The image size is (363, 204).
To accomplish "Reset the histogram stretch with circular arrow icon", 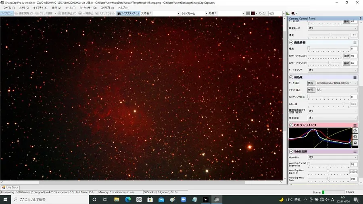I will point(355,137).
